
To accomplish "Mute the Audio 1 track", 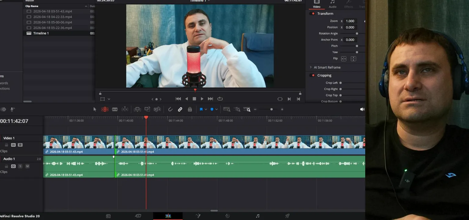I will point(27,166).
